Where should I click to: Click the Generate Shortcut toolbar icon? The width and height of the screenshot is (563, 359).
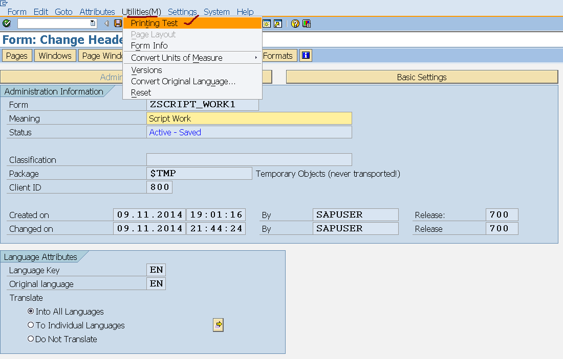click(277, 23)
